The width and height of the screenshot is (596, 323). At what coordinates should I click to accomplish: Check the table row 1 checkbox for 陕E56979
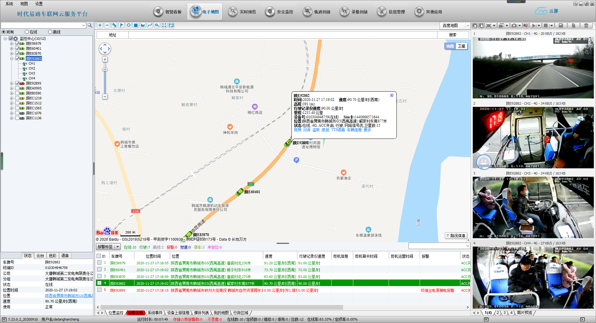tap(99, 263)
